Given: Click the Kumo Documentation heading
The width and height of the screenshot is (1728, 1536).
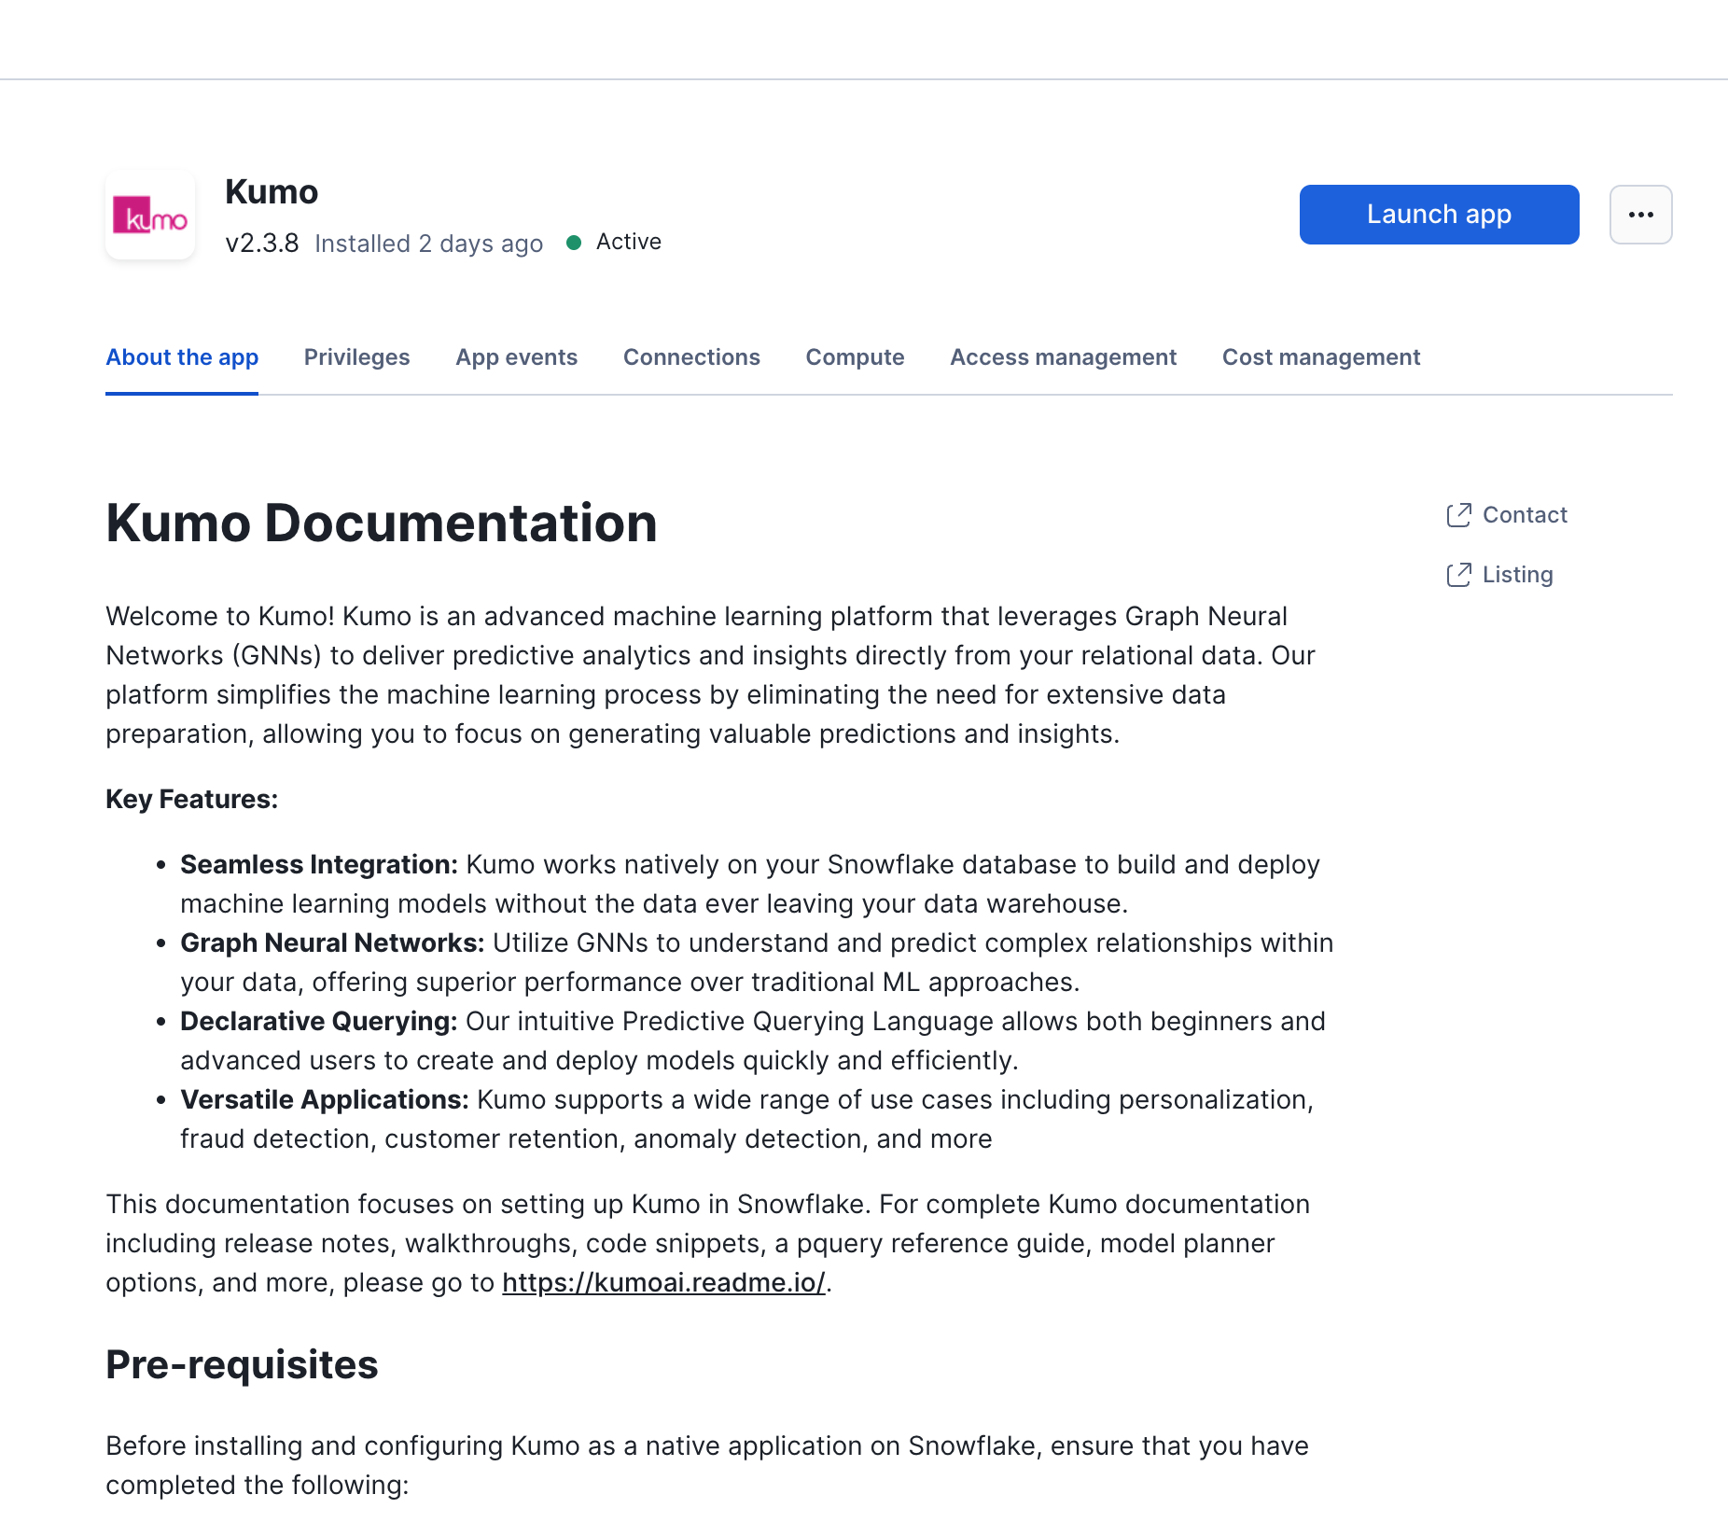Looking at the screenshot, I should point(381,523).
